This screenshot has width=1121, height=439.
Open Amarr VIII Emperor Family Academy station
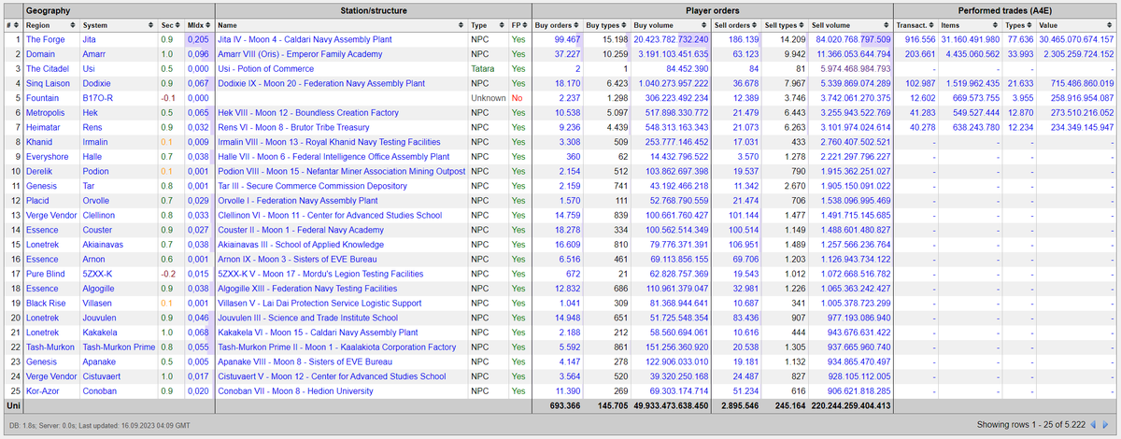(x=299, y=56)
